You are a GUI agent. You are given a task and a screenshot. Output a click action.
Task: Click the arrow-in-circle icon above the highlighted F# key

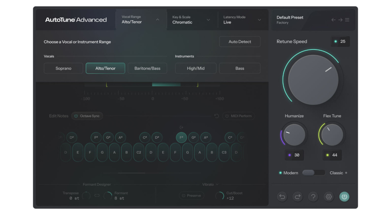point(181,127)
